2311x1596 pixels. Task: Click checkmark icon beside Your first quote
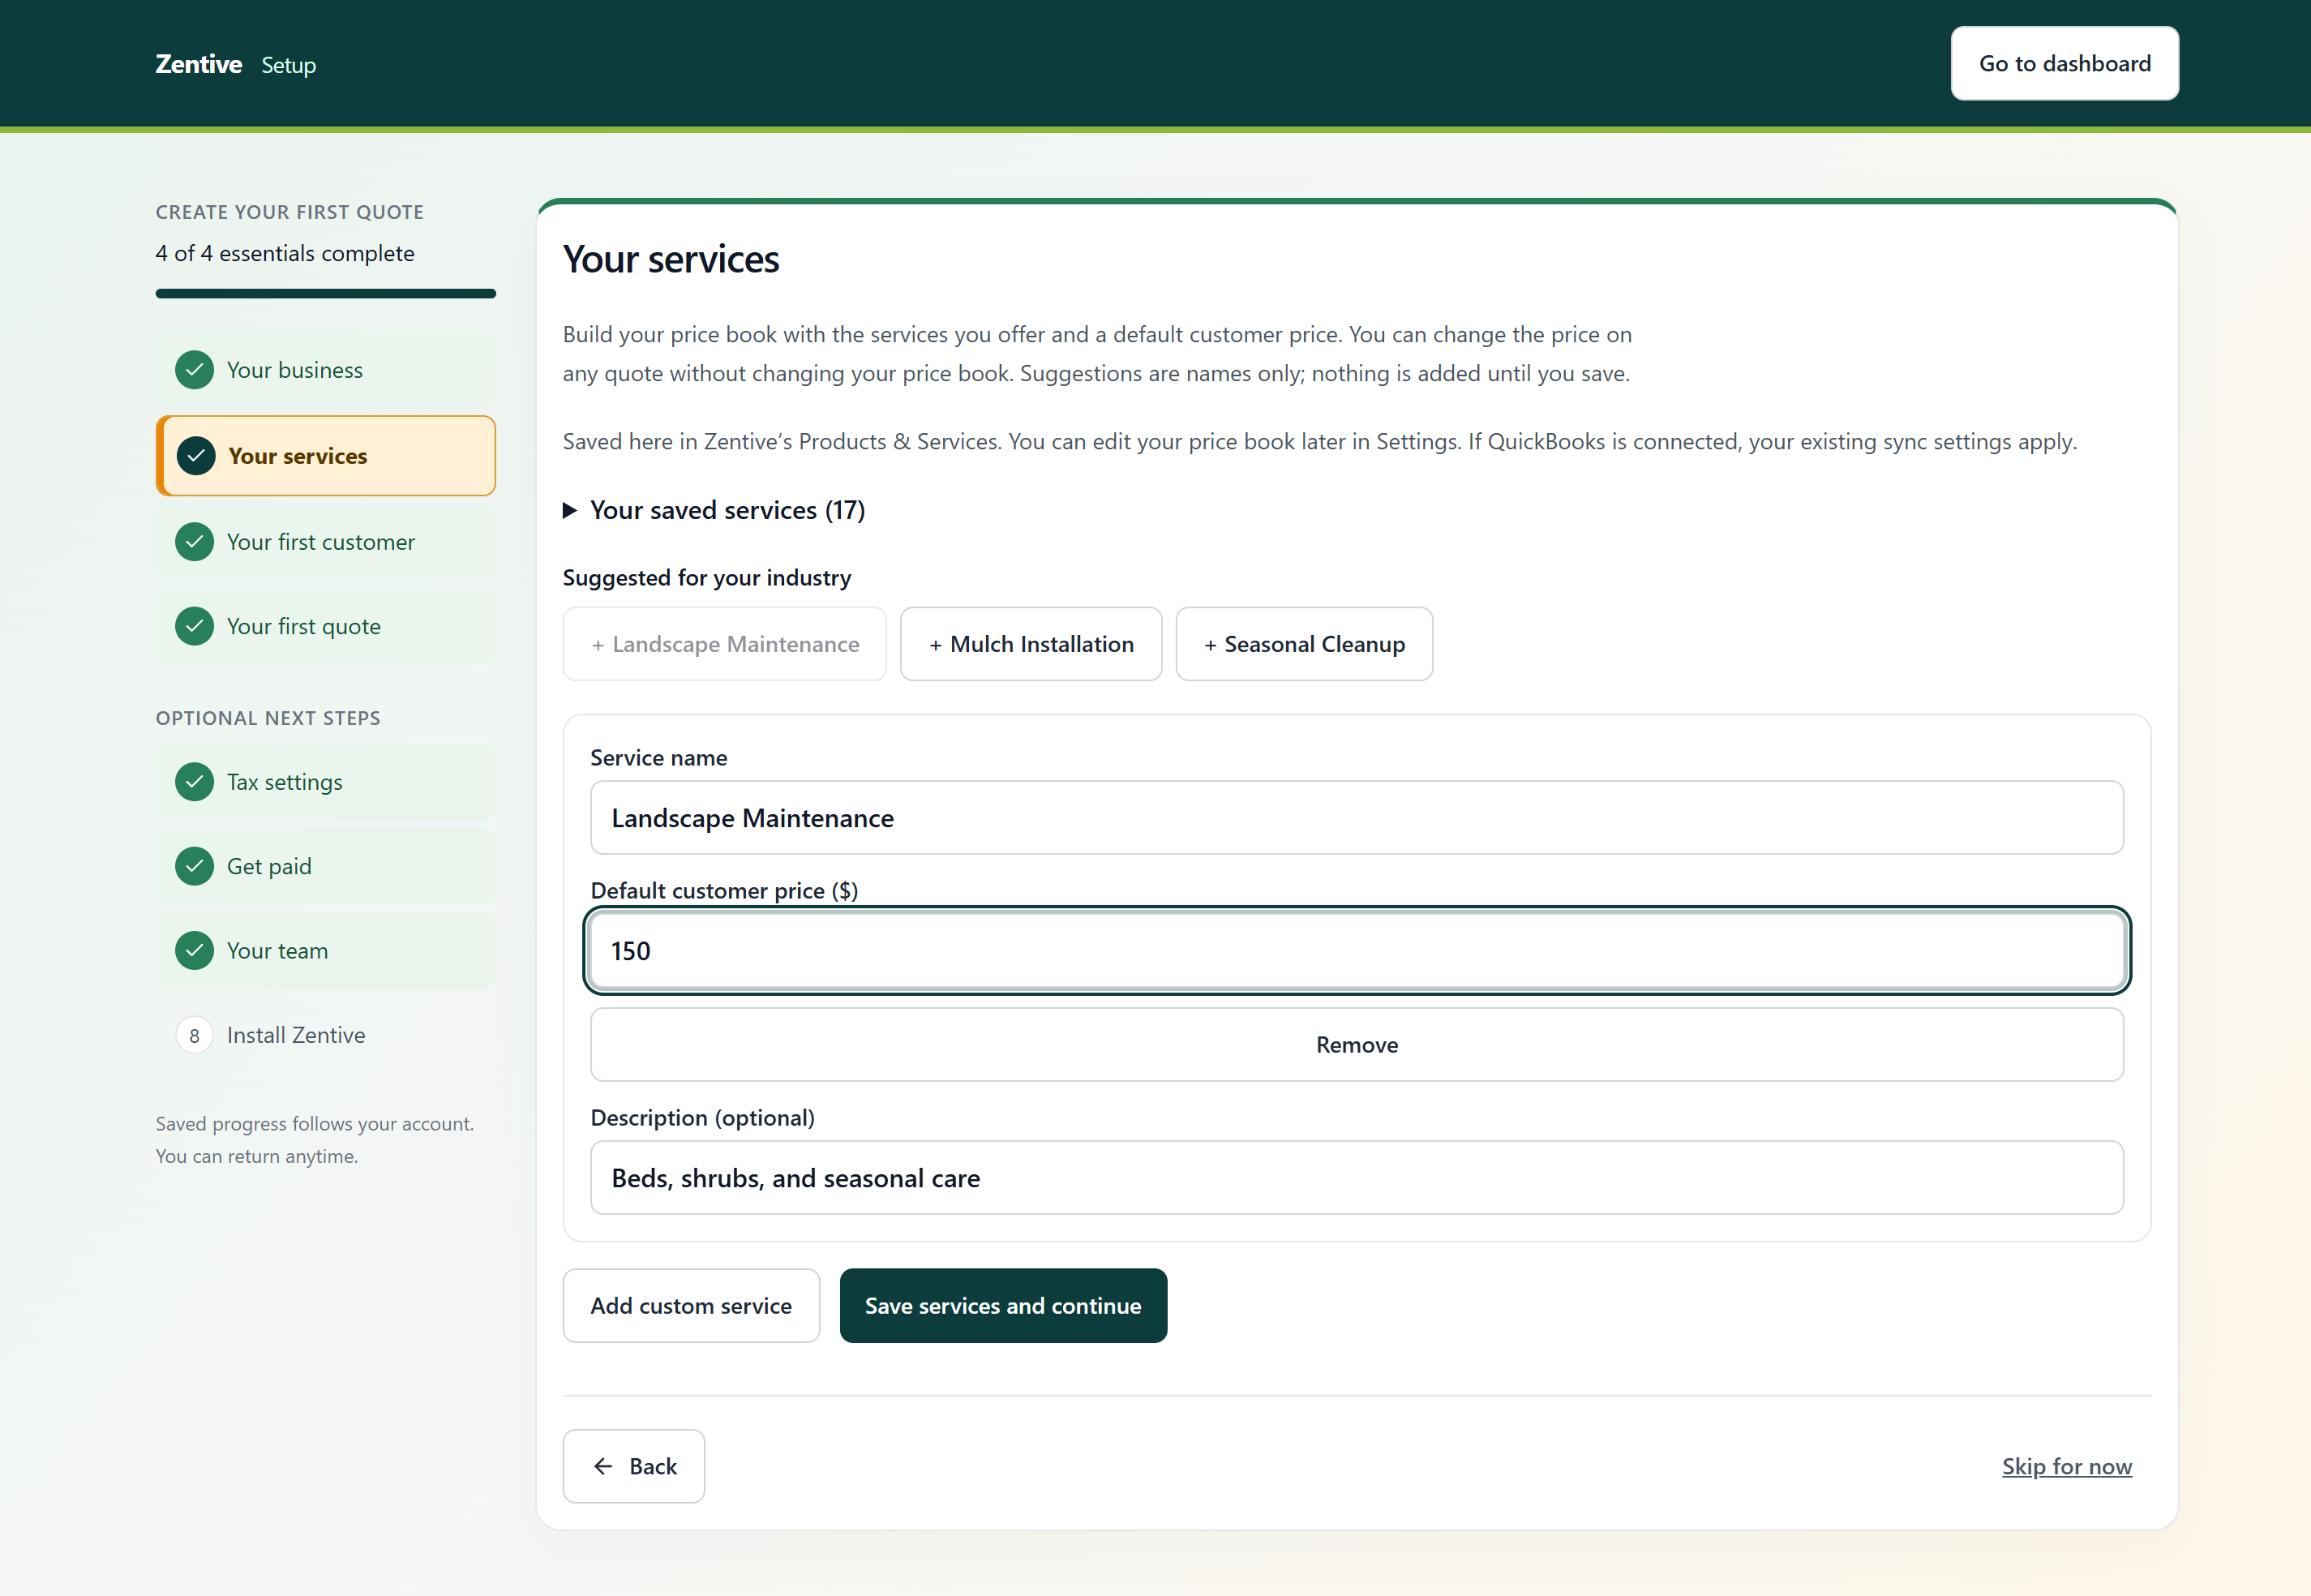click(194, 626)
